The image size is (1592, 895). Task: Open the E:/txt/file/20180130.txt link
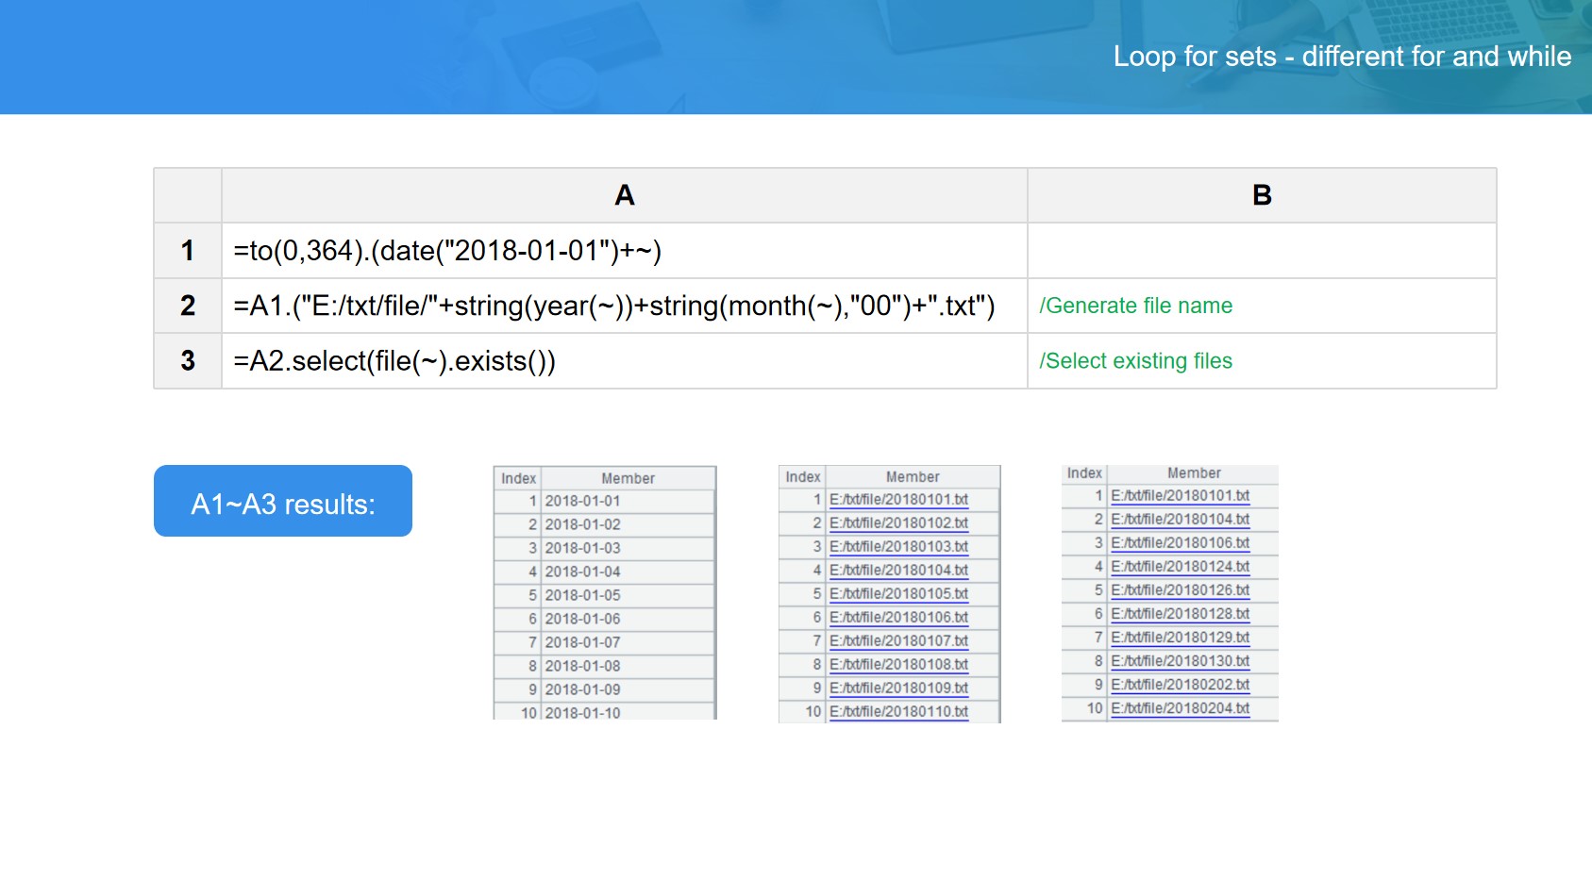pos(1180,661)
